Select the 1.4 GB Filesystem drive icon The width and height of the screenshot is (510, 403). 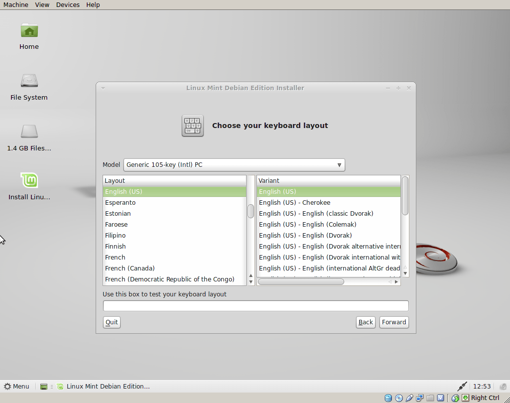tap(29, 131)
